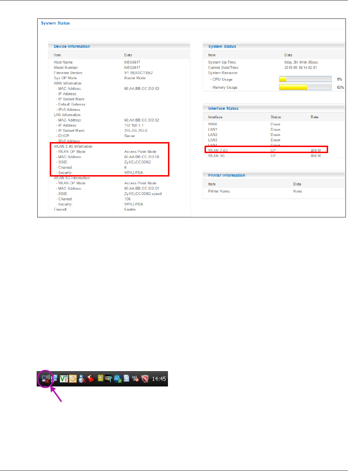Screen dimensions: 348x471
Task: Click date/time value 2016-05-18/14:02:01
Action: (301, 67)
